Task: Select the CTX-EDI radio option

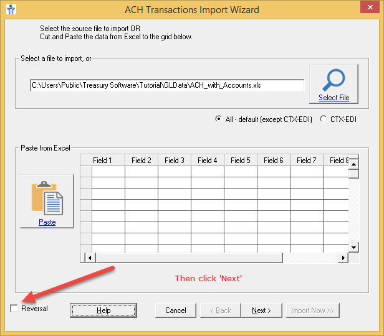Action: point(323,119)
